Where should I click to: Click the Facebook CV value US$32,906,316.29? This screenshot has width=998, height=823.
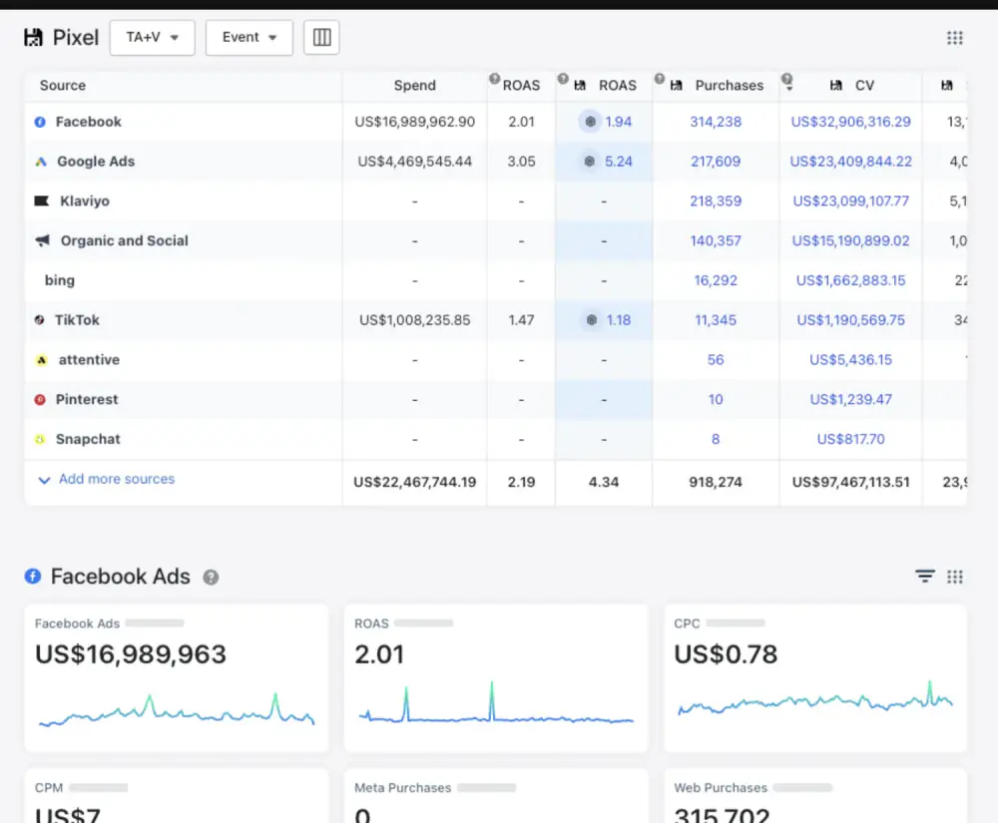850,122
